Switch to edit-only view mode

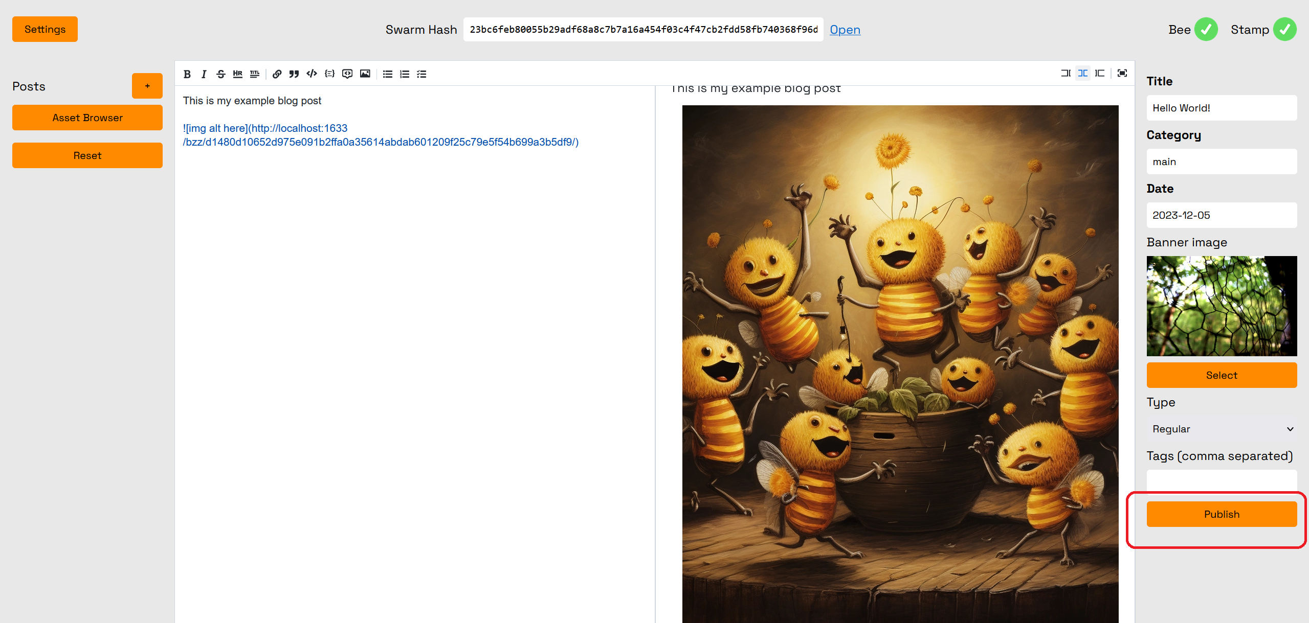1066,74
